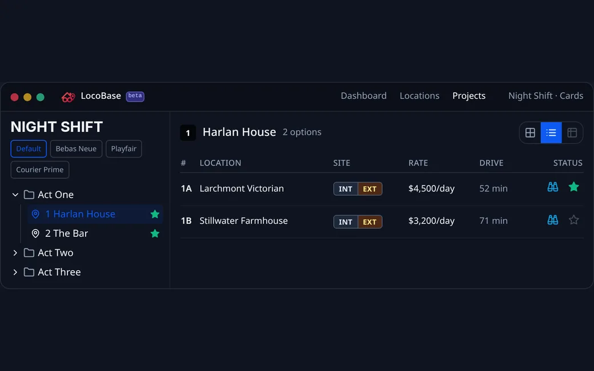Select 1 Harlan House in the tree
Viewport: 594px width, 371px height.
click(x=95, y=214)
